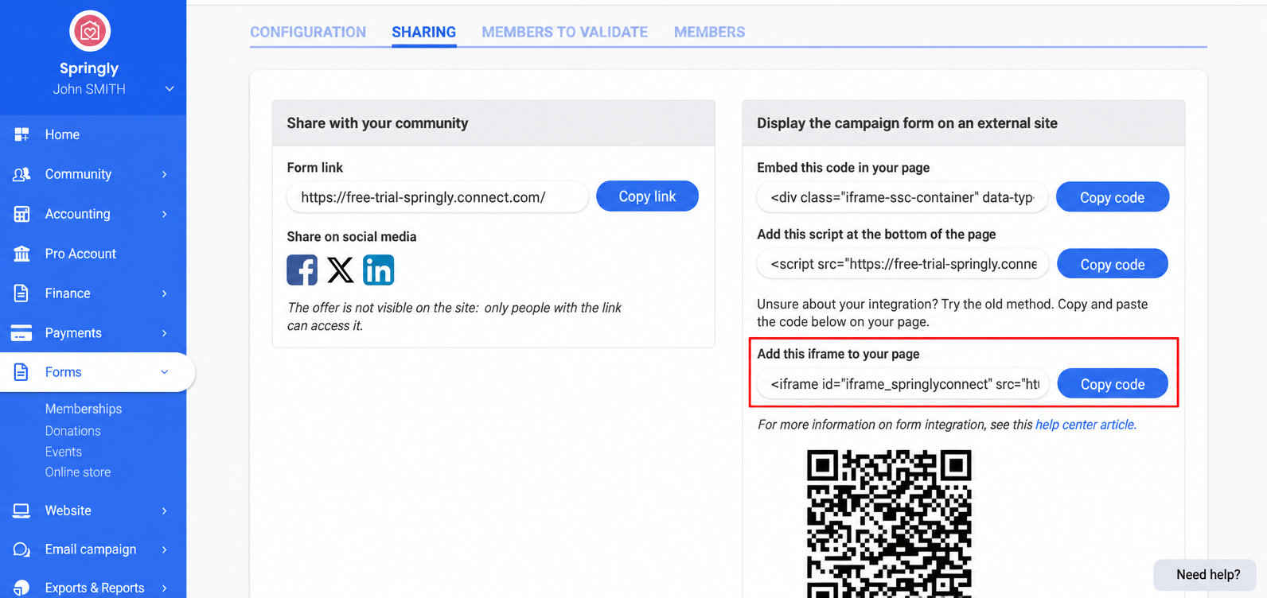The image size is (1267, 598).
Task: Share the form on Facebook
Action: pyautogui.click(x=302, y=270)
